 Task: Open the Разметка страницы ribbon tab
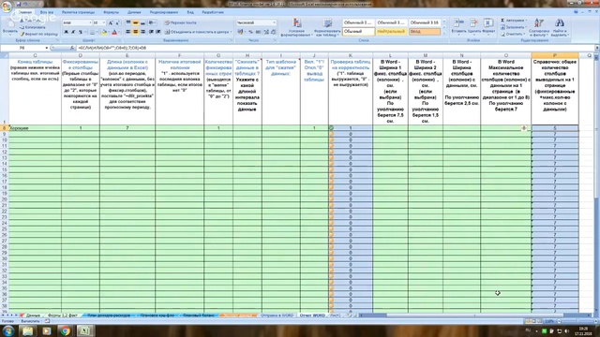79,12
